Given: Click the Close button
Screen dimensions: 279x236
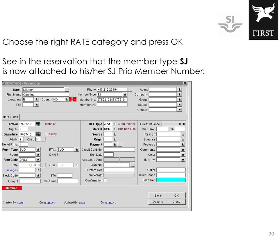Looking at the screenshot, I should (176, 202).
